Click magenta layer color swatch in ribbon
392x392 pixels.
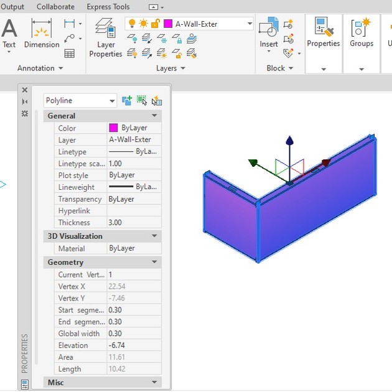168,24
